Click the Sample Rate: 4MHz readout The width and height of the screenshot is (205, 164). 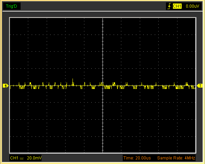(x=176, y=158)
